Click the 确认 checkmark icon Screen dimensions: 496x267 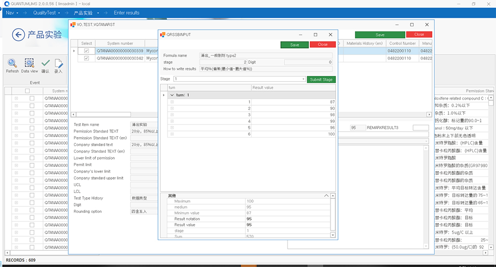pos(46,63)
